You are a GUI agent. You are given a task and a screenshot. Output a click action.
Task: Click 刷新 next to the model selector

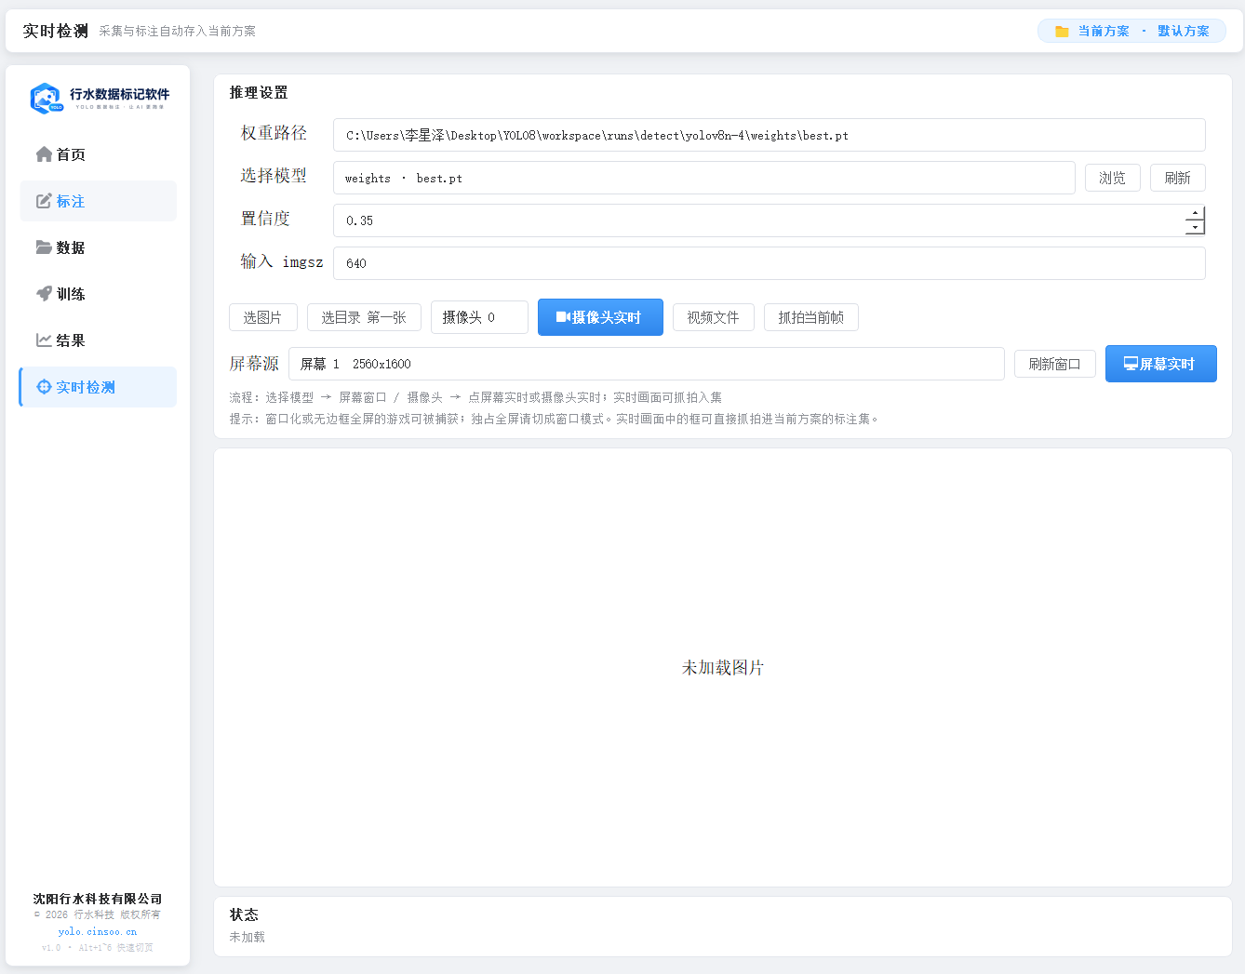pyautogui.click(x=1178, y=178)
